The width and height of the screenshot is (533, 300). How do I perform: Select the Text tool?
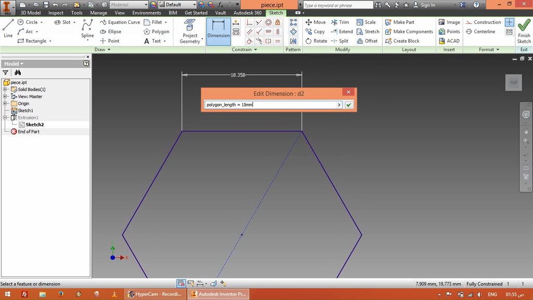point(153,41)
